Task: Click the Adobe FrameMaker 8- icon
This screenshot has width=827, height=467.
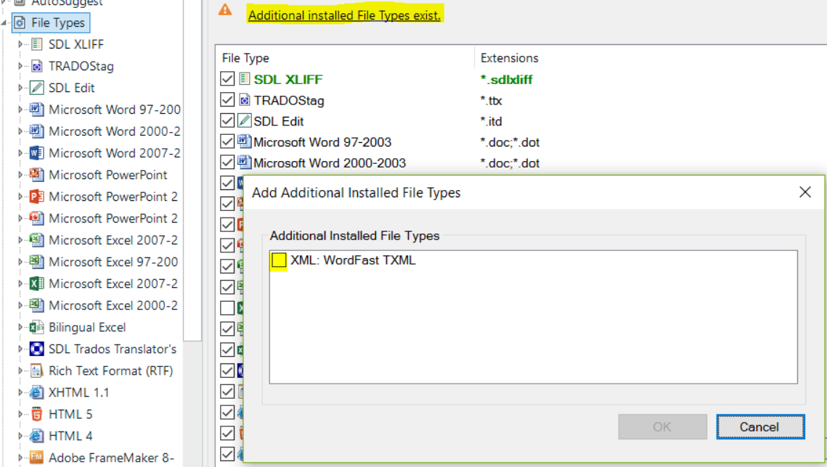Action: coord(36,458)
